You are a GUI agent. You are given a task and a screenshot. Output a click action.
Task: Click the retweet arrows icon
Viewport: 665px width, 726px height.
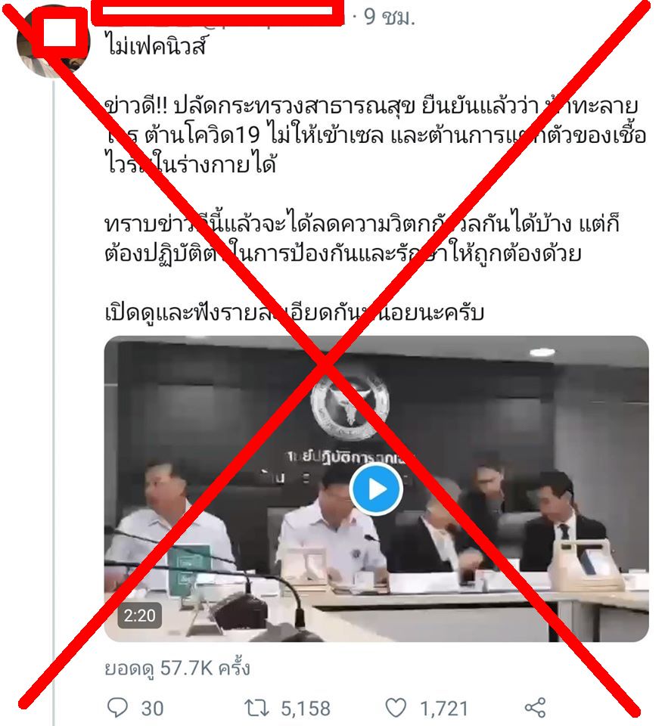pyautogui.click(x=256, y=708)
